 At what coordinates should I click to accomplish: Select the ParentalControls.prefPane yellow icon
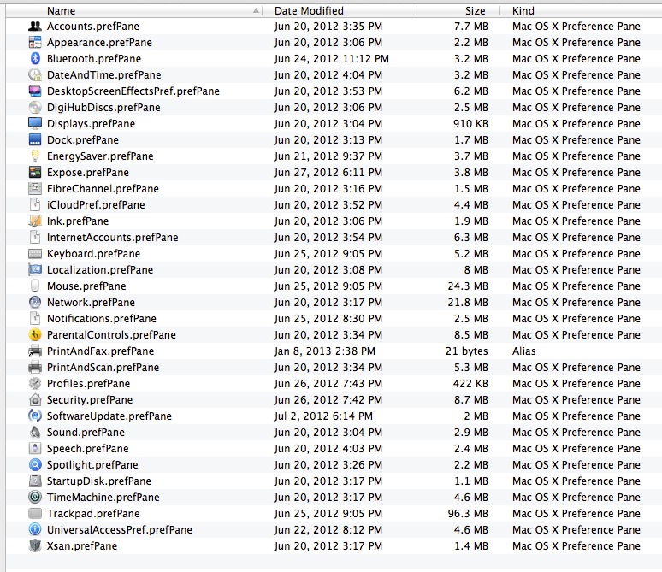pyautogui.click(x=35, y=335)
